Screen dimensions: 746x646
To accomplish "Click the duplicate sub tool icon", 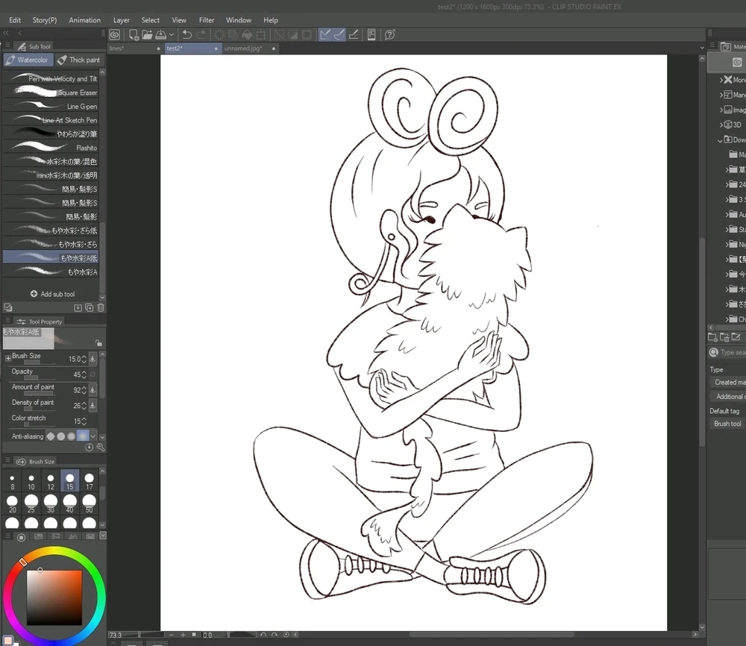I will (x=89, y=307).
